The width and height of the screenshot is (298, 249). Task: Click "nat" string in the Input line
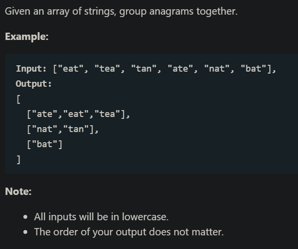tap(216, 69)
